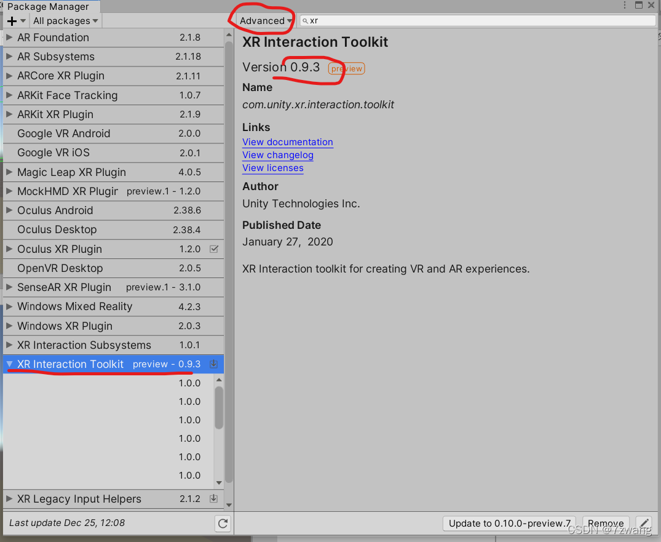Select the MockHMD XR Plugin row
The image size is (661, 542).
point(113,191)
